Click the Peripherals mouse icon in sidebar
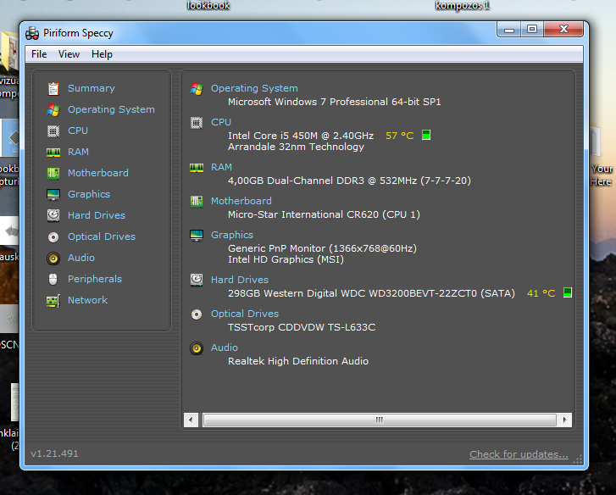The image size is (616, 495). click(x=53, y=280)
